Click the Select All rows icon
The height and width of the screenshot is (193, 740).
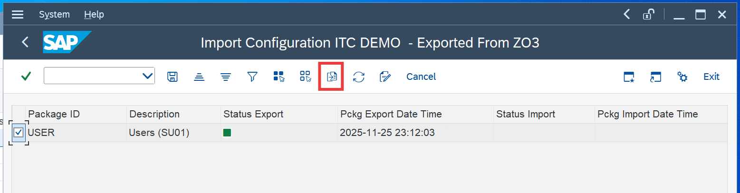coord(279,77)
